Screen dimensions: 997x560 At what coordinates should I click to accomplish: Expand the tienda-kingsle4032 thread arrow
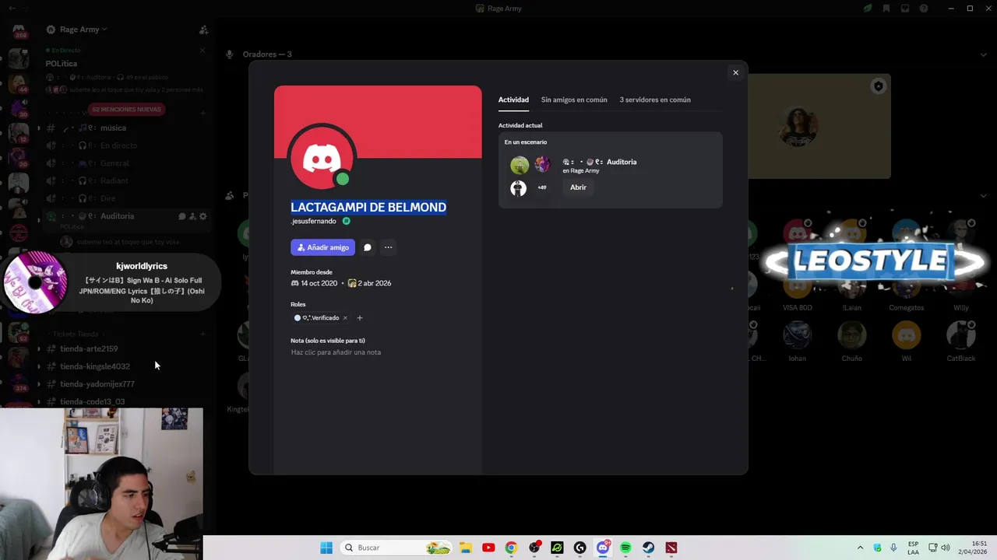point(39,366)
